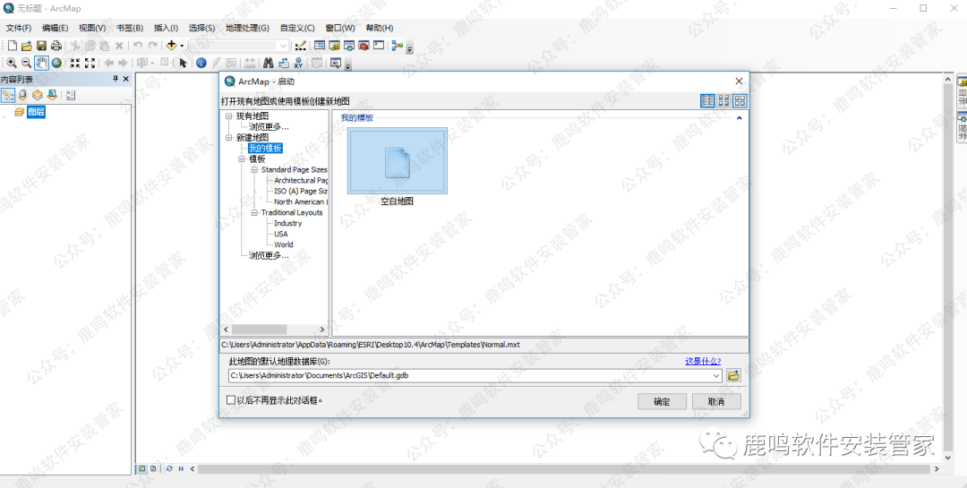Collapse Standard Page Sizes node

[x=254, y=169]
